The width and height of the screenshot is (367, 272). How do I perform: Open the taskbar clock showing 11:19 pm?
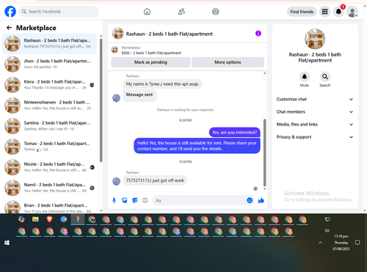341,243
